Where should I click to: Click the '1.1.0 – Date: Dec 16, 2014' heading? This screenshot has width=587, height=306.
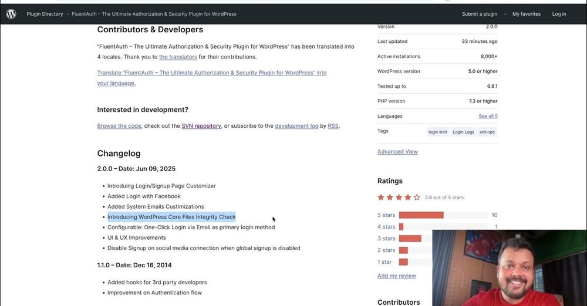[x=134, y=265]
